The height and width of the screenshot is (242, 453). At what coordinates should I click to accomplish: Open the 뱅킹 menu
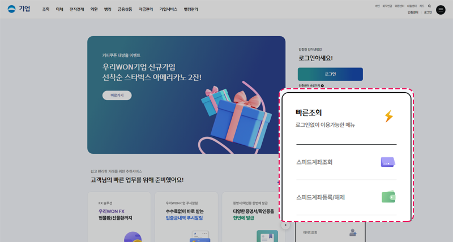click(x=108, y=9)
